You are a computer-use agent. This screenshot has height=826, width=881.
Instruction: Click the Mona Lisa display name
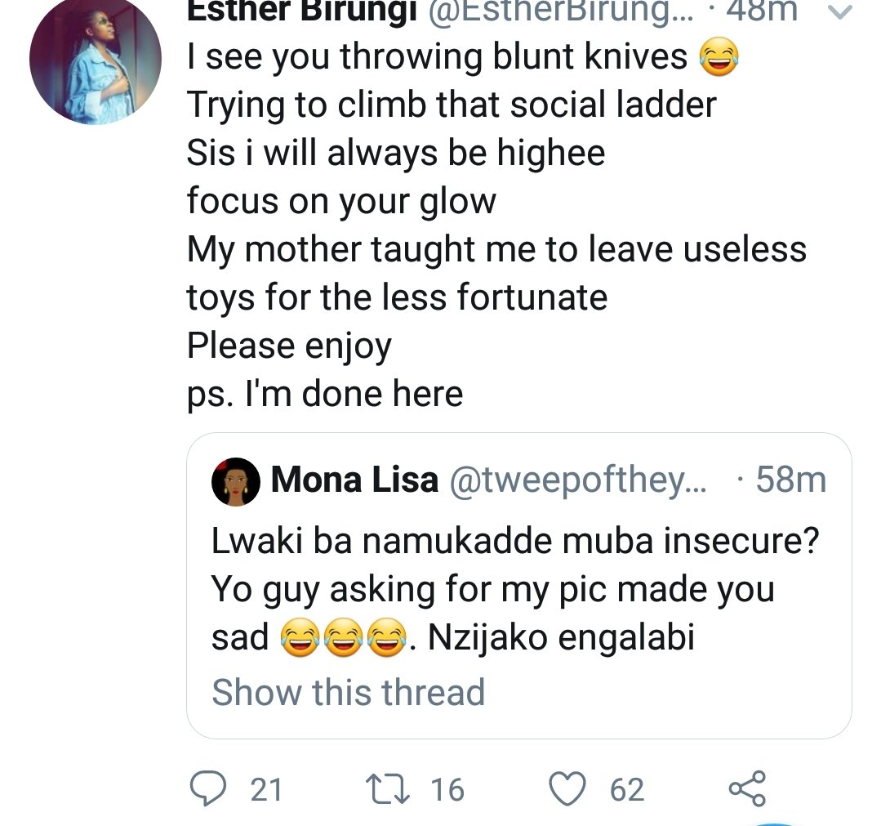tap(354, 480)
